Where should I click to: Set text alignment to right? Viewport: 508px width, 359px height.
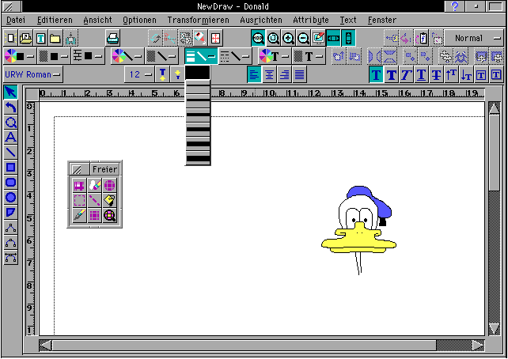click(x=284, y=75)
